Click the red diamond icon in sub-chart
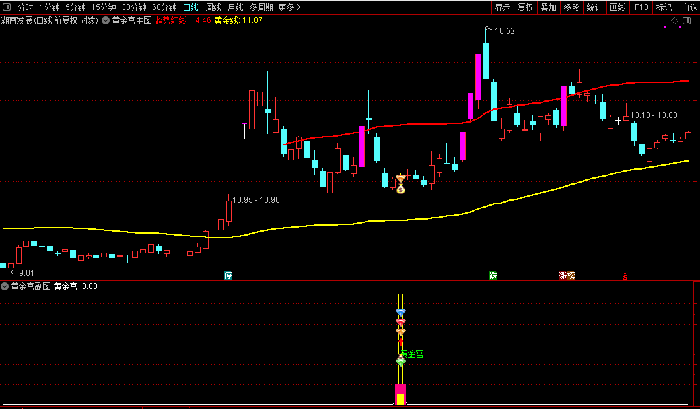The height and width of the screenshot is (409, 700). click(401, 321)
